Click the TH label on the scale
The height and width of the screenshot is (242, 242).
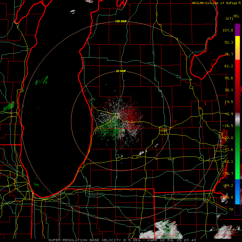[231, 209]
